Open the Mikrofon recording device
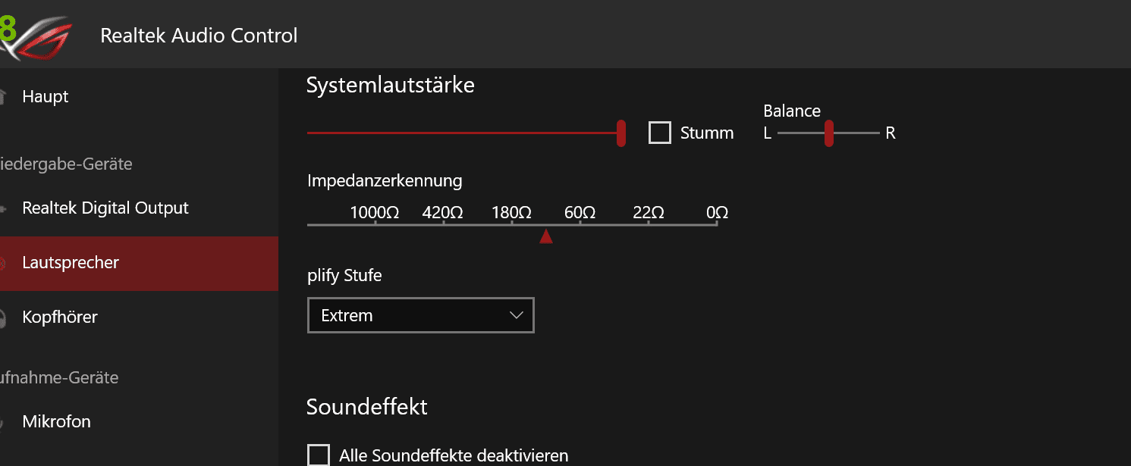Viewport: 1131px width, 466px height. coord(57,422)
